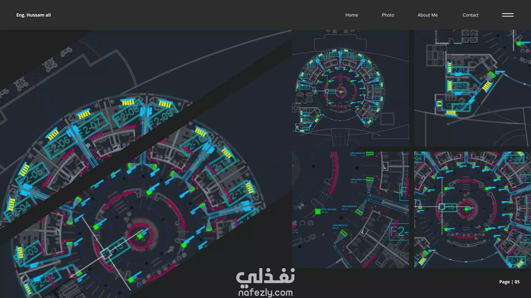
Task: Click the Eng. Hussam ali site title
Action: click(33, 15)
